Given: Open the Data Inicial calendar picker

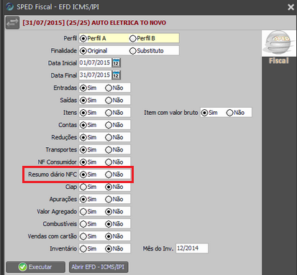Looking at the screenshot, I should [116, 63].
